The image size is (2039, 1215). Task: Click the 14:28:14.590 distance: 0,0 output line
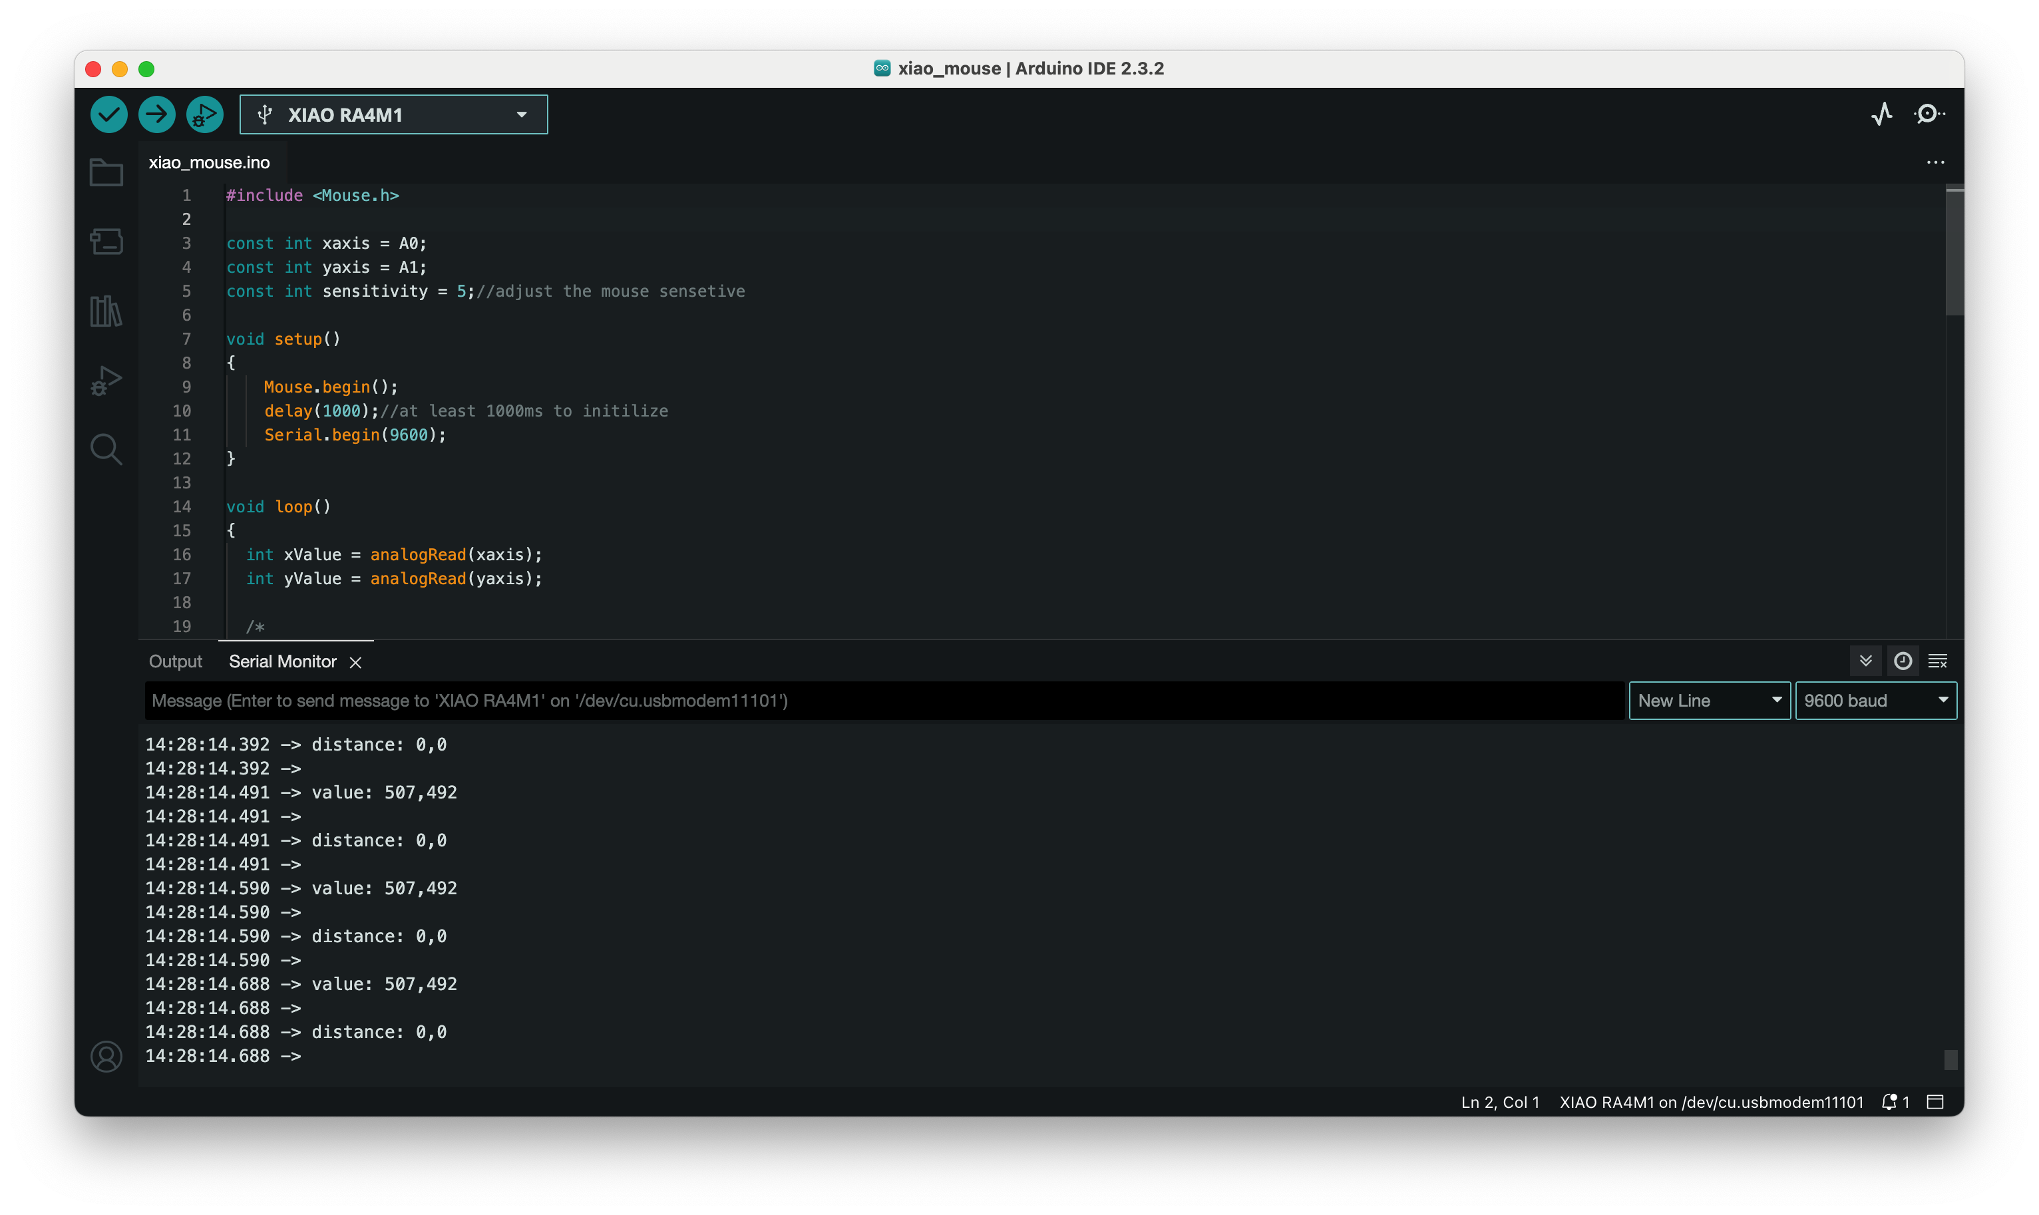pos(296,936)
